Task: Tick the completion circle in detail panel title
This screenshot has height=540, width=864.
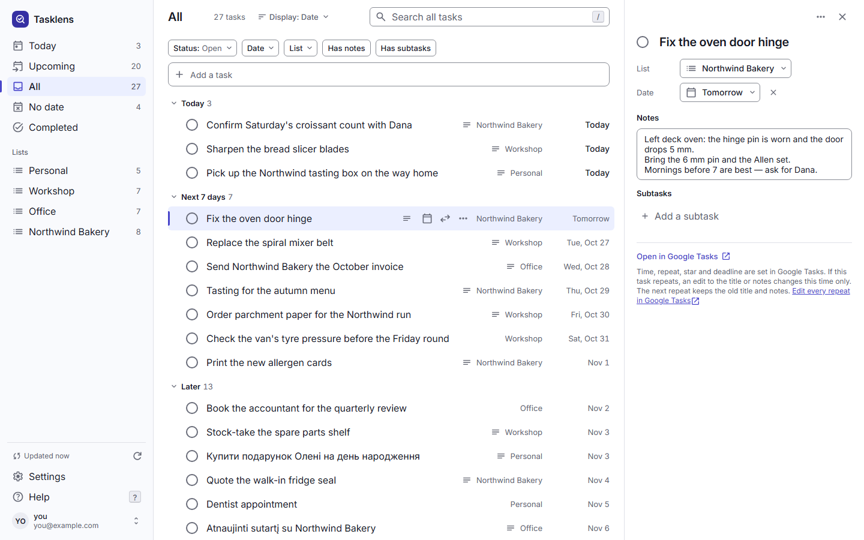Action: (643, 42)
